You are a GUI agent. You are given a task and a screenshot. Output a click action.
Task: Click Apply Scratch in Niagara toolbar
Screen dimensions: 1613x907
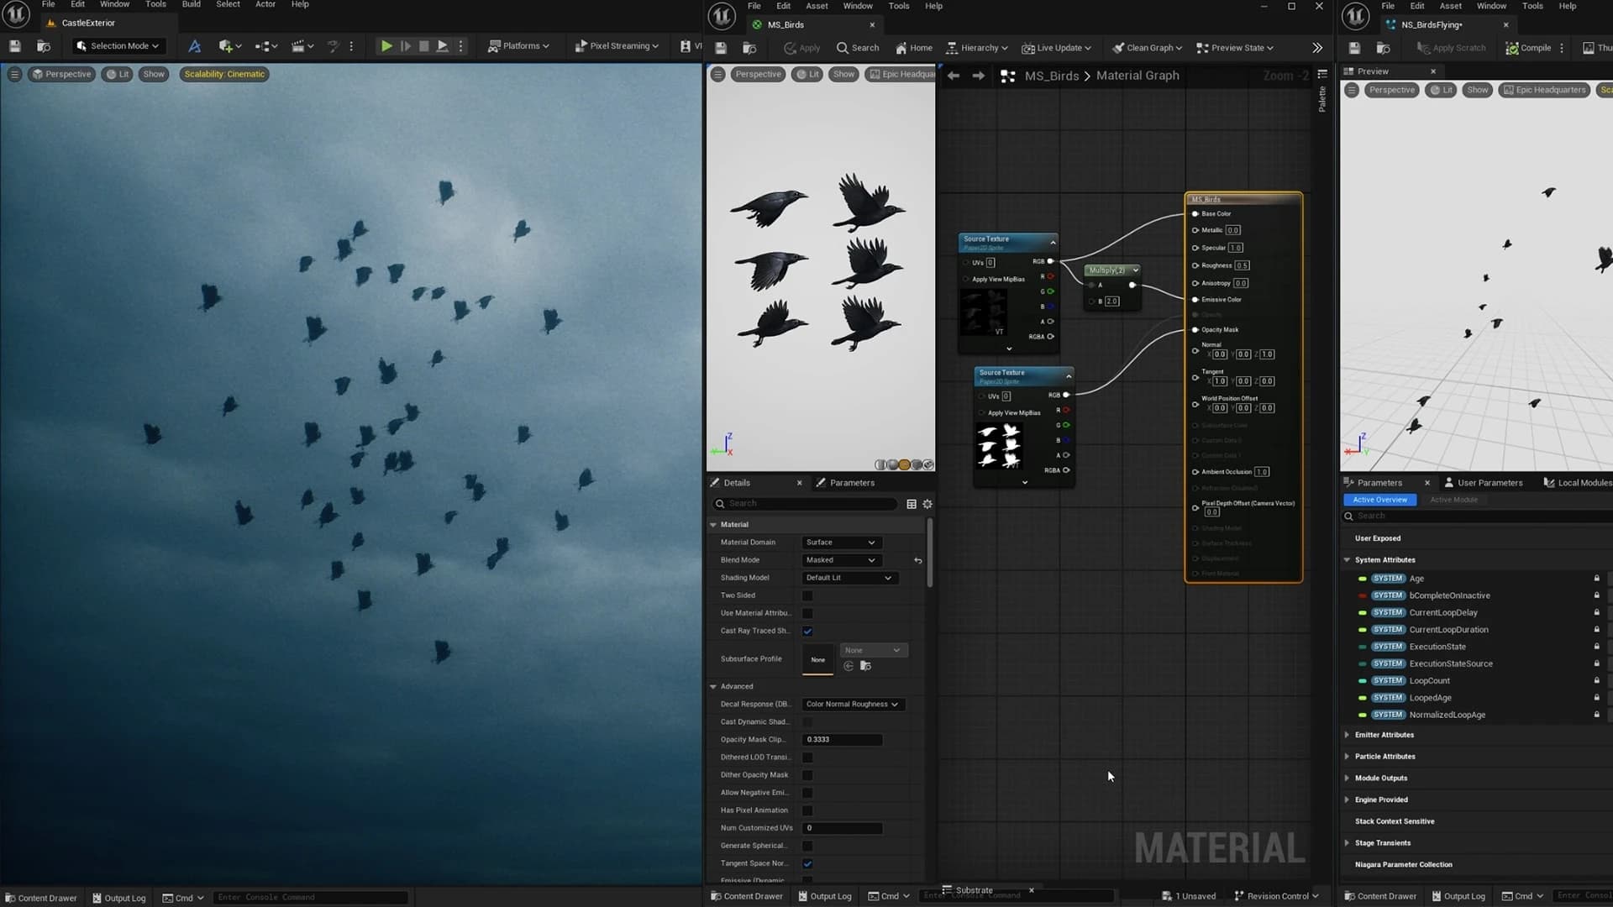pyautogui.click(x=1452, y=48)
